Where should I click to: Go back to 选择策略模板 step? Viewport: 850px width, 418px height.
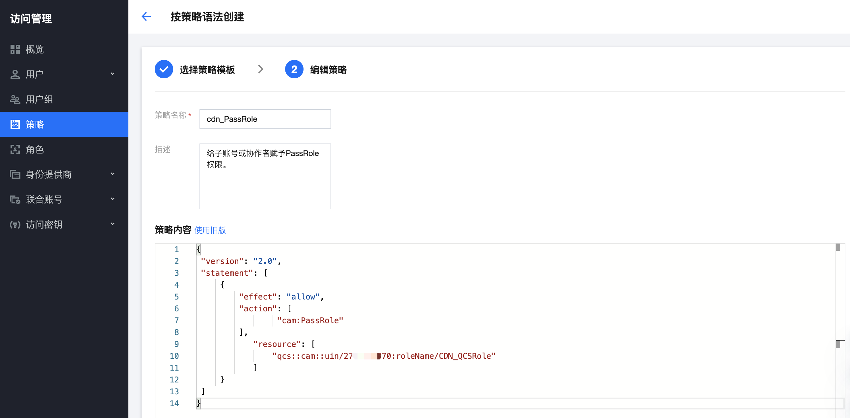(207, 69)
